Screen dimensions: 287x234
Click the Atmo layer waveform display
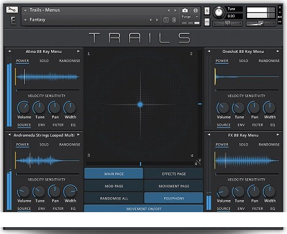(x=47, y=76)
